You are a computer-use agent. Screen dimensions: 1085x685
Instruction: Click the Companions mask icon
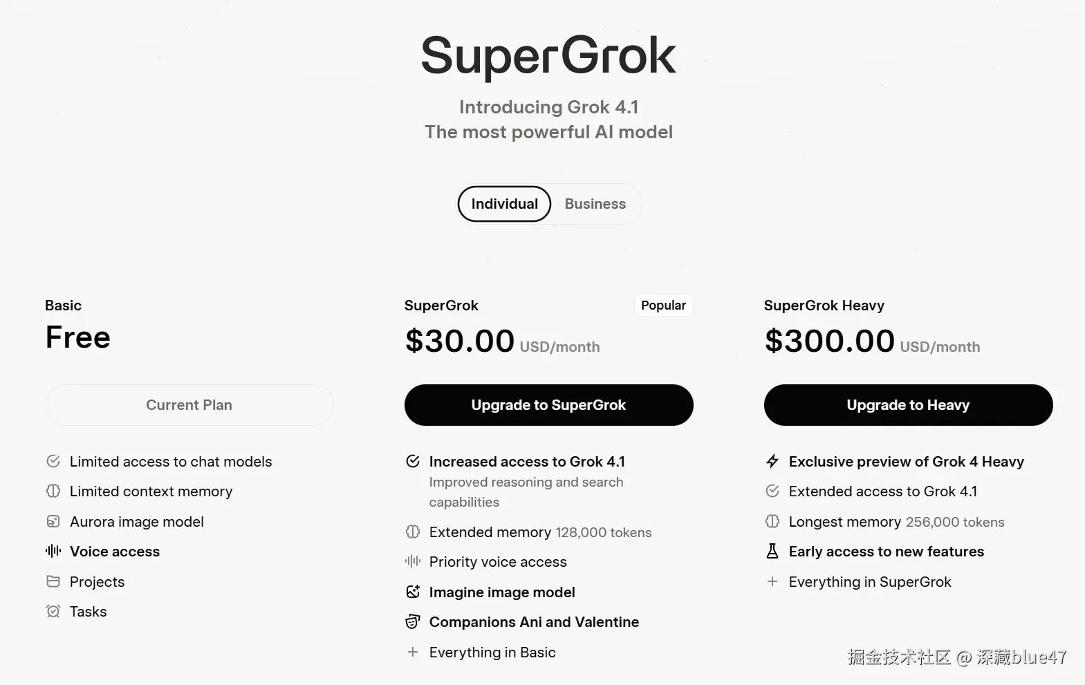(413, 621)
